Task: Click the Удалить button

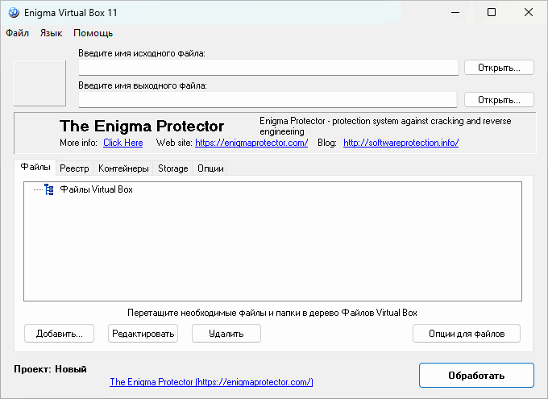Action: click(226, 333)
